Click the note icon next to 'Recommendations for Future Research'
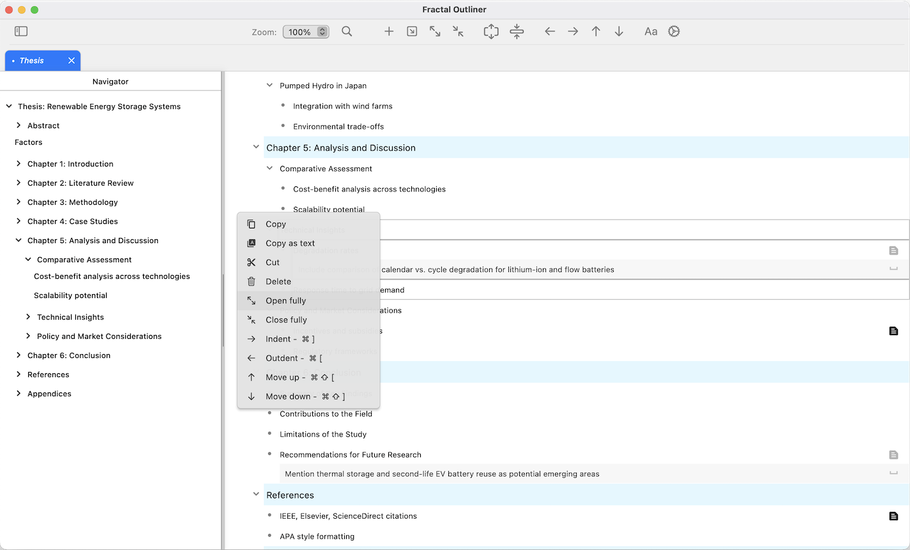Image resolution: width=910 pixels, height=550 pixels. 893,455
